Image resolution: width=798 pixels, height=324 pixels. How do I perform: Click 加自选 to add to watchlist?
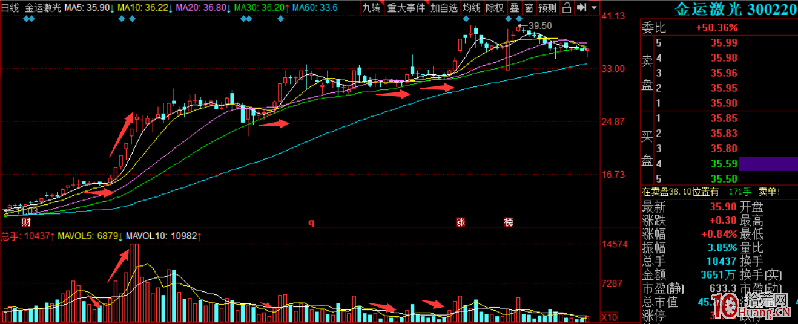(x=444, y=8)
